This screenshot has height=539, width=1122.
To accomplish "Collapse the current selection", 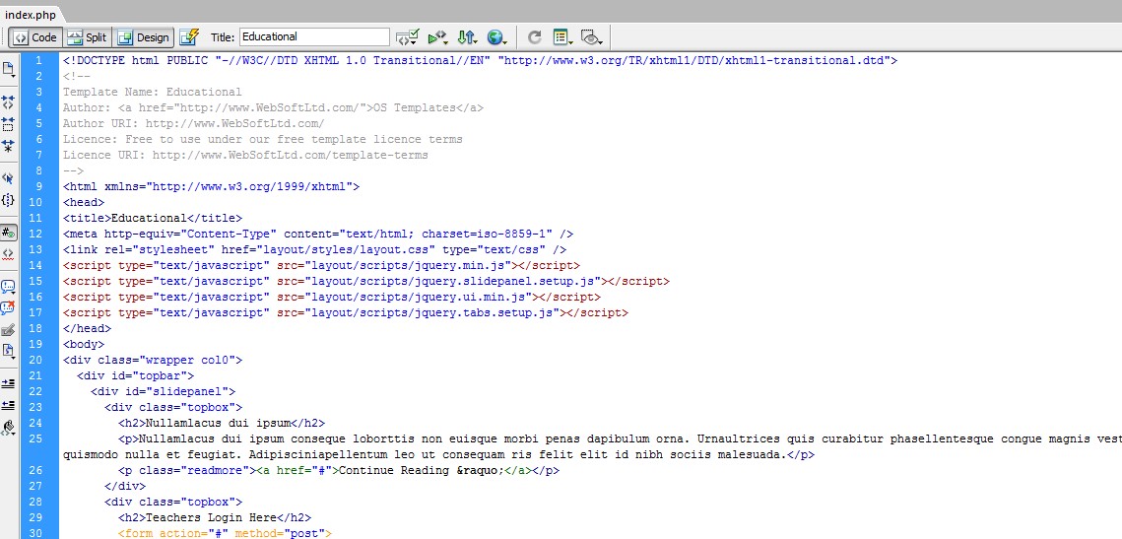I will coord(9,124).
